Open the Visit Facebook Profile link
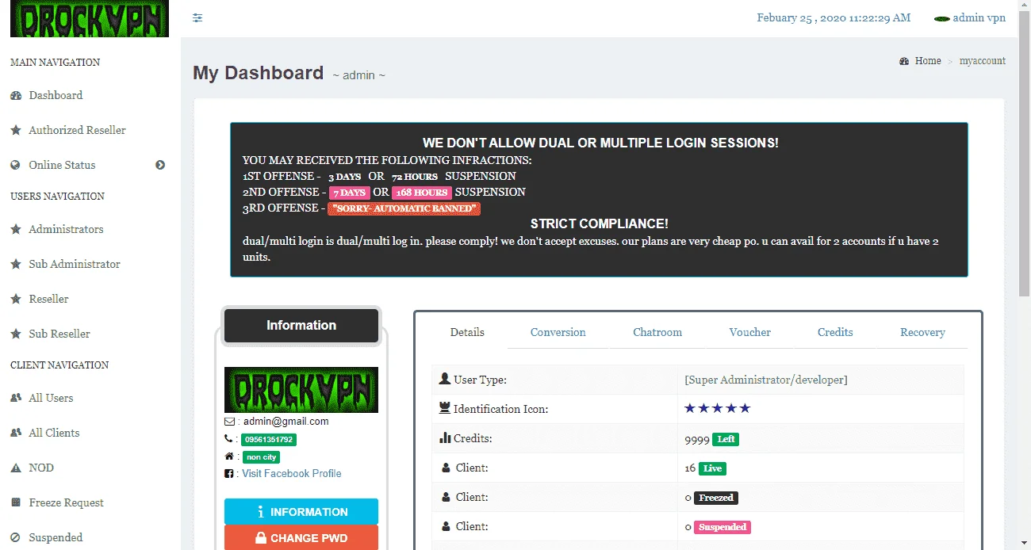1031x550 pixels. click(292, 473)
